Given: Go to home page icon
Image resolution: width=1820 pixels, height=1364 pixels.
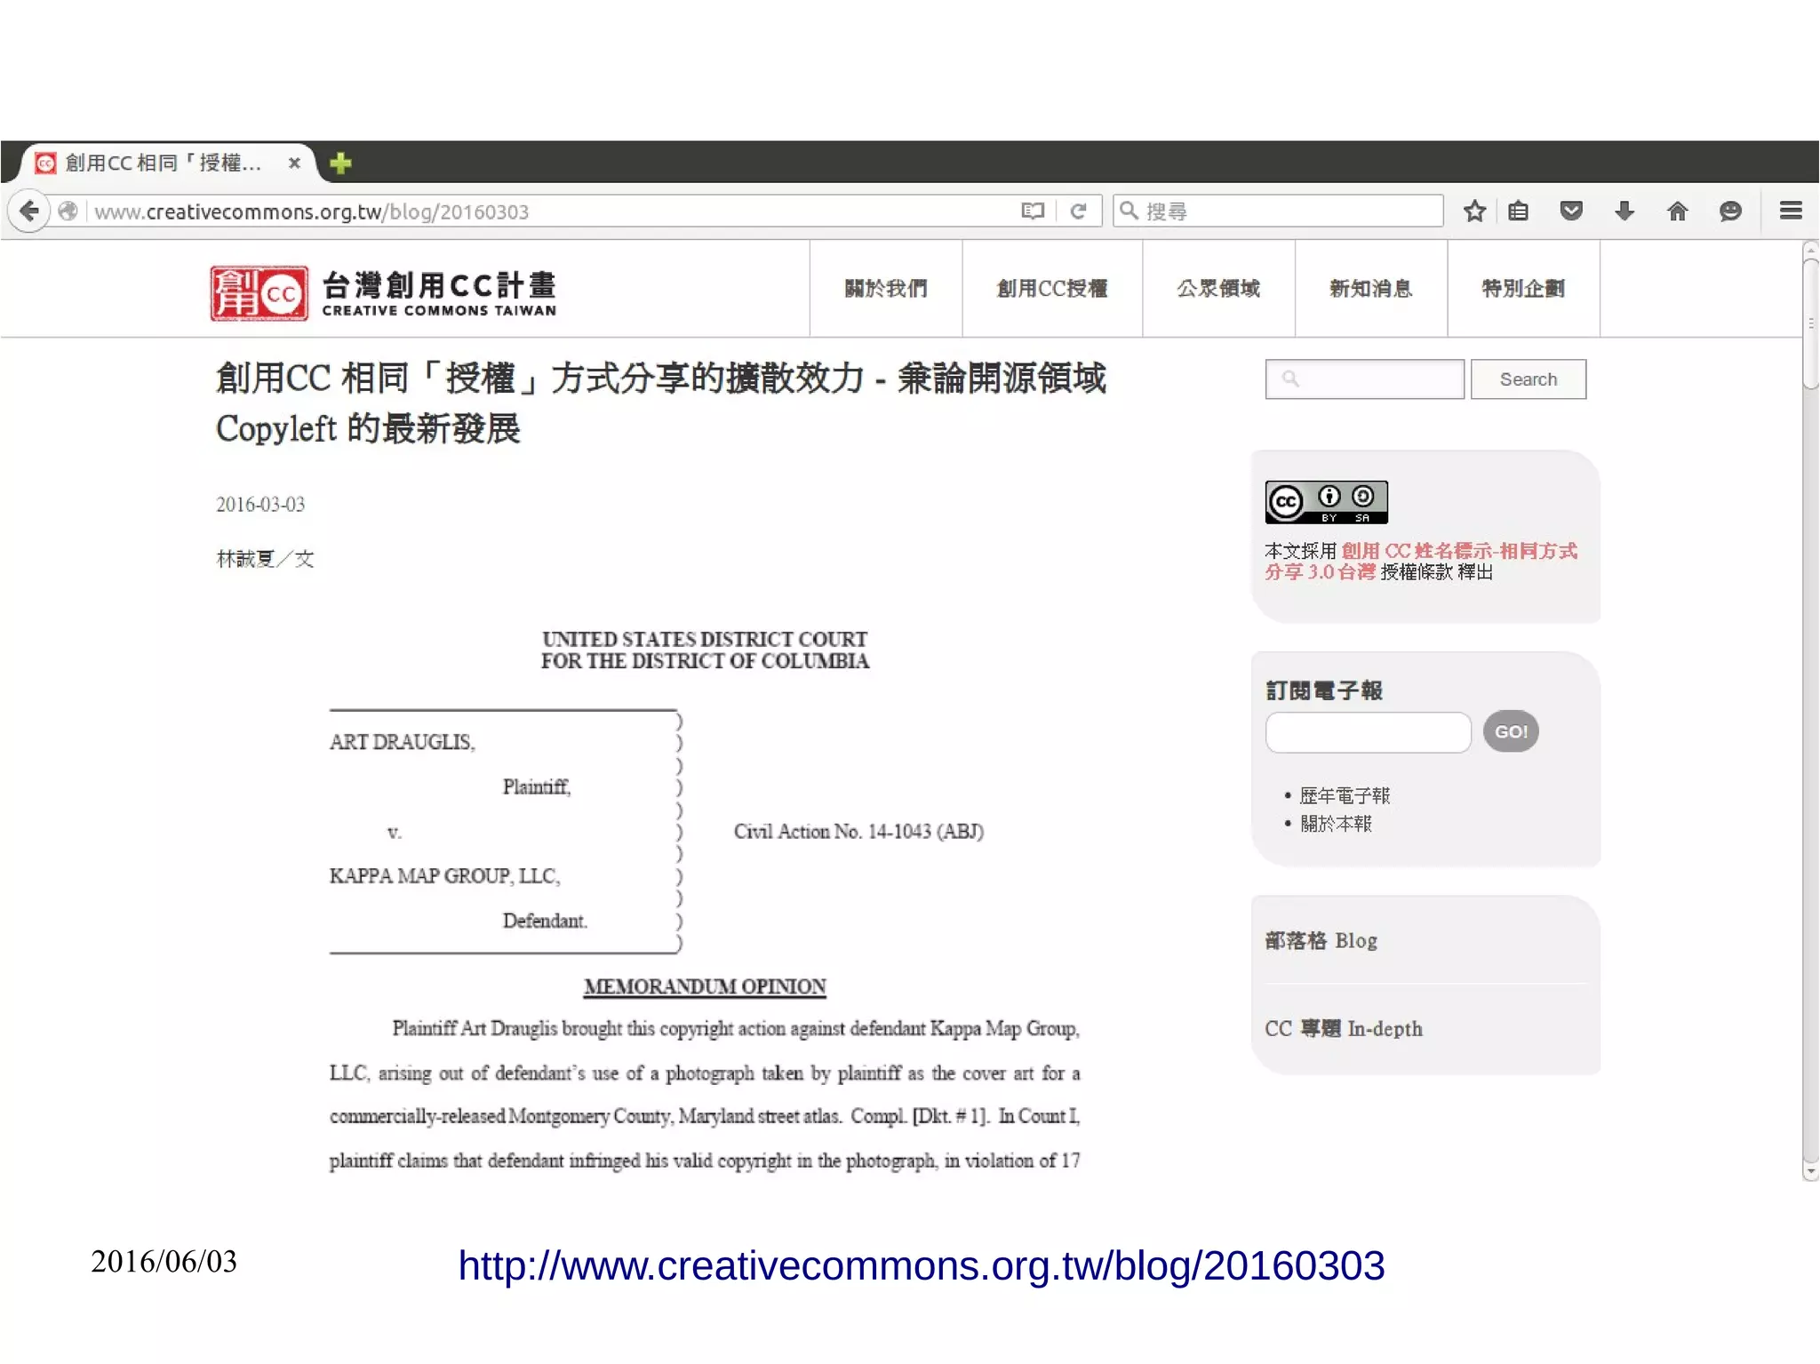Looking at the screenshot, I should coord(1677,211).
